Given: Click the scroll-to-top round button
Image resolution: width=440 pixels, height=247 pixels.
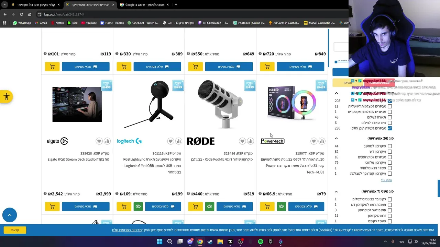Looking at the screenshot, I should [x=10, y=215].
